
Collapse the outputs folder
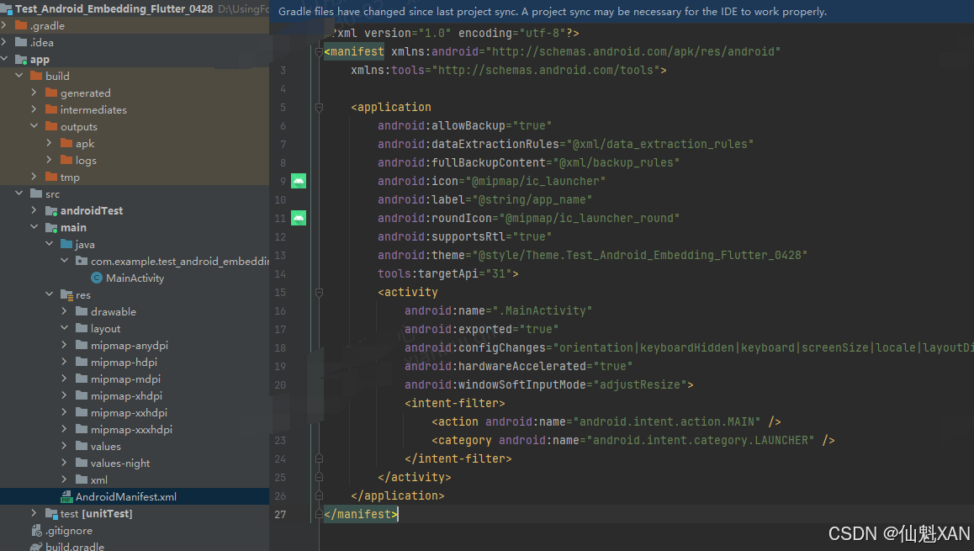34,126
